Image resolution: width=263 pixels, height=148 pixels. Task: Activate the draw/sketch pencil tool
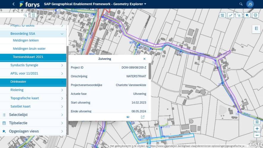pos(230,15)
